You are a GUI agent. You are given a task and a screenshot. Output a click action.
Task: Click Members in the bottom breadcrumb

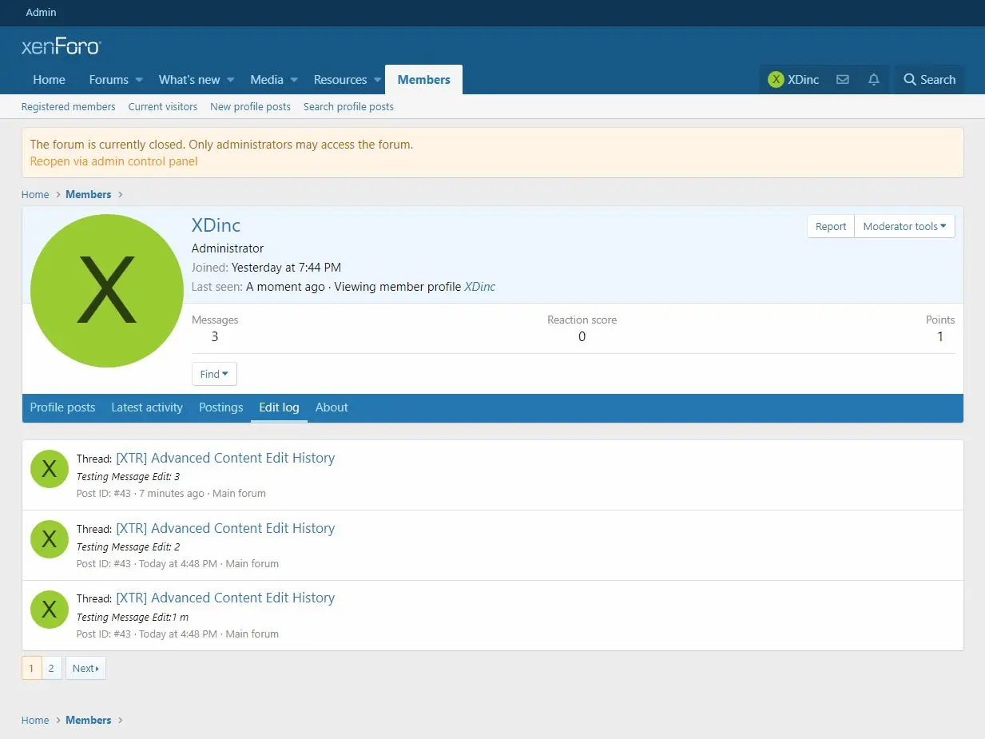[88, 720]
